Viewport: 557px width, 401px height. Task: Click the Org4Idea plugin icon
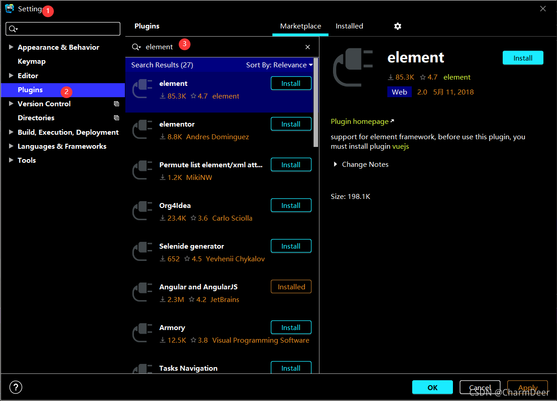coord(142,210)
